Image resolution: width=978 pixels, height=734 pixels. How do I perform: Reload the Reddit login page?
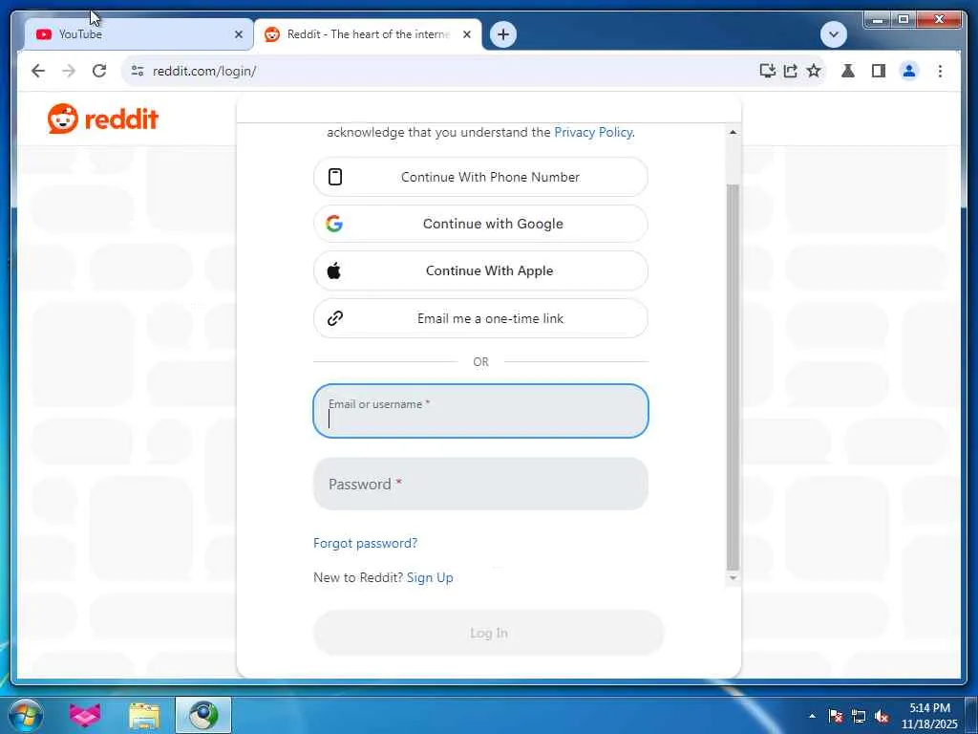click(99, 71)
